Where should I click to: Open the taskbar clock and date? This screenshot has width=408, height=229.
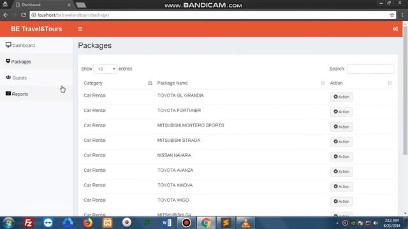[391, 223]
